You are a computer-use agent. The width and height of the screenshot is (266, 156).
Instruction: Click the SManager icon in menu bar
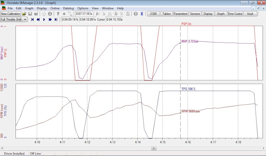pos(4,8)
